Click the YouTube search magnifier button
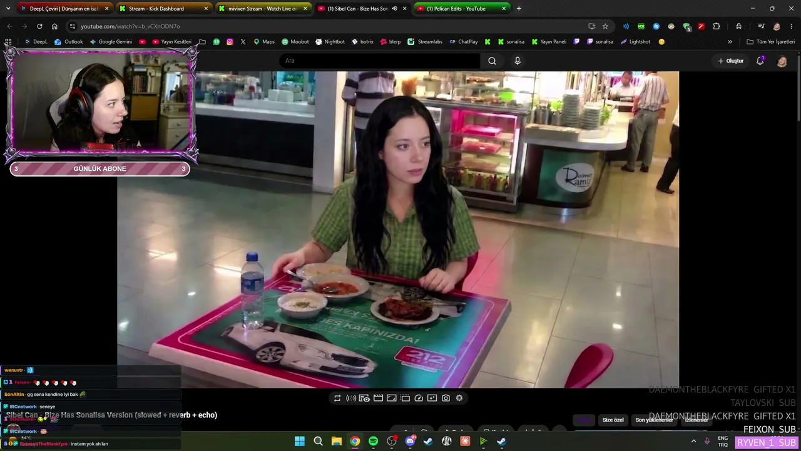The width and height of the screenshot is (801, 451). pos(492,61)
